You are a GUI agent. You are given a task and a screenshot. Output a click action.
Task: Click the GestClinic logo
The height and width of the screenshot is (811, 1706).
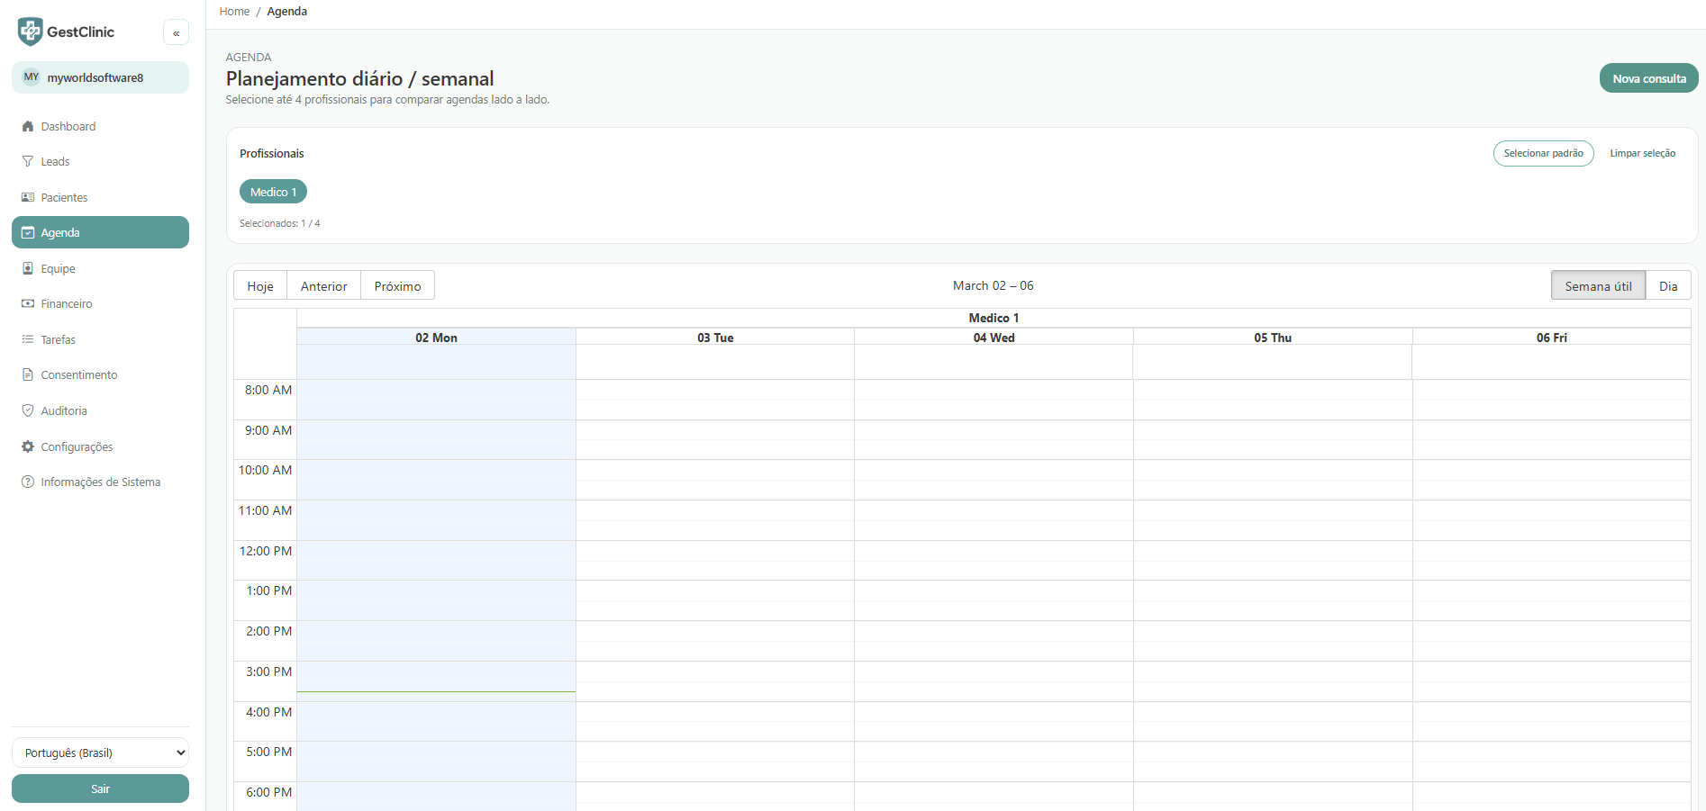point(29,31)
